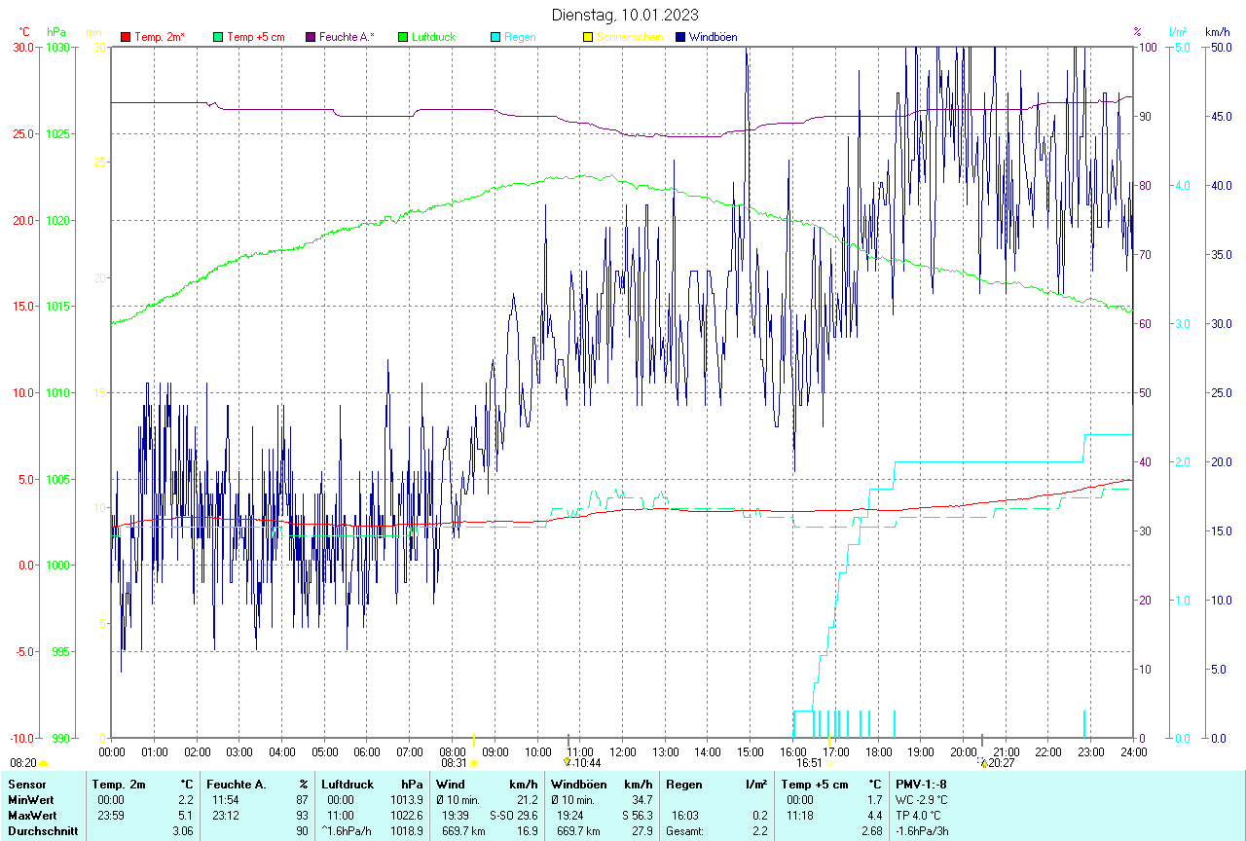
Task: Click the Durchschnitt row label
Action: (x=43, y=831)
